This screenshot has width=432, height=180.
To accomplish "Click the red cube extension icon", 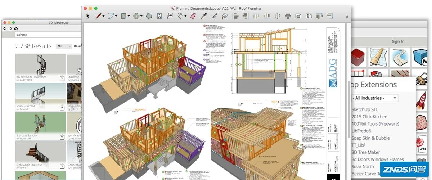I will [x=358, y=57].
